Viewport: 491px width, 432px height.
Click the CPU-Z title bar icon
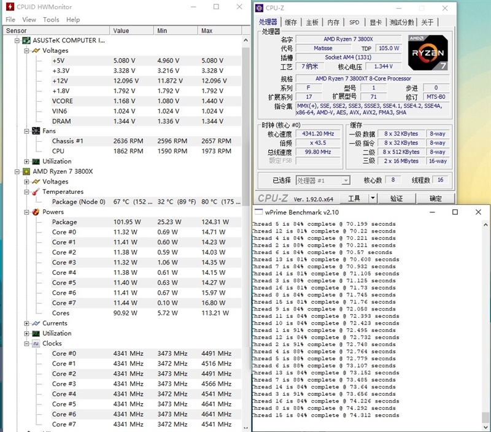[x=260, y=9]
